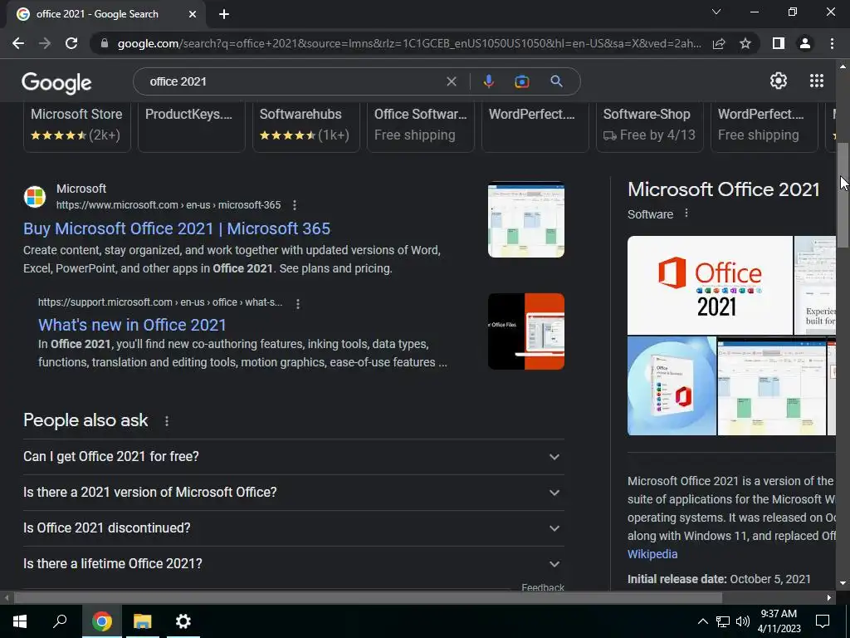Open Chrome side panel
Viewport: 850px width, 638px height.
click(779, 43)
